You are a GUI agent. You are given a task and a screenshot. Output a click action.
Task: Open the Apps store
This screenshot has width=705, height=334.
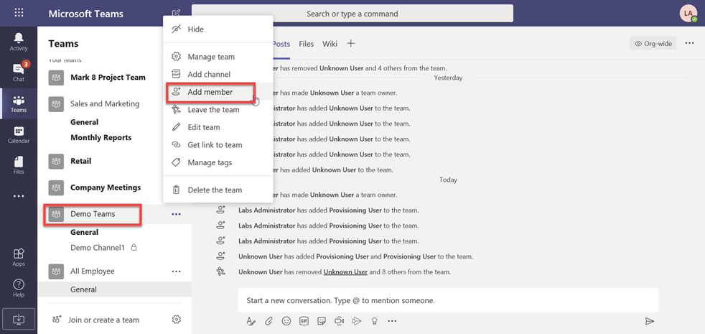pos(19,257)
